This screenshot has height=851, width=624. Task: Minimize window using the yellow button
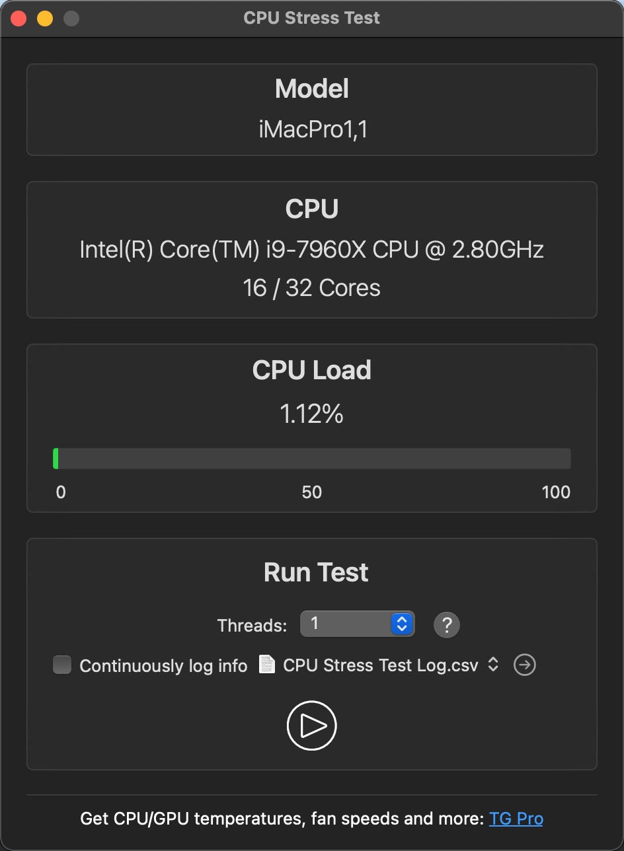click(x=45, y=18)
